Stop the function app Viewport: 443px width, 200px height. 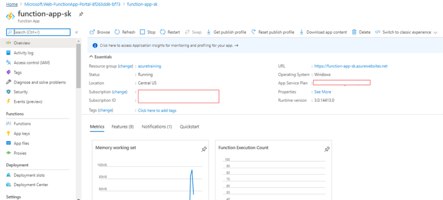click(x=148, y=32)
